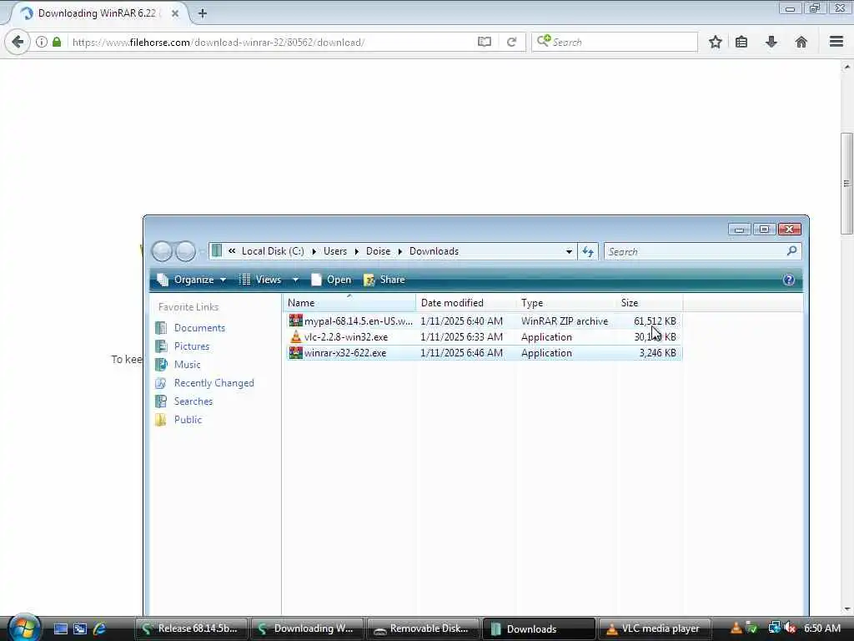Expand the Views dropdown arrow
The image size is (854, 641).
click(295, 280)
